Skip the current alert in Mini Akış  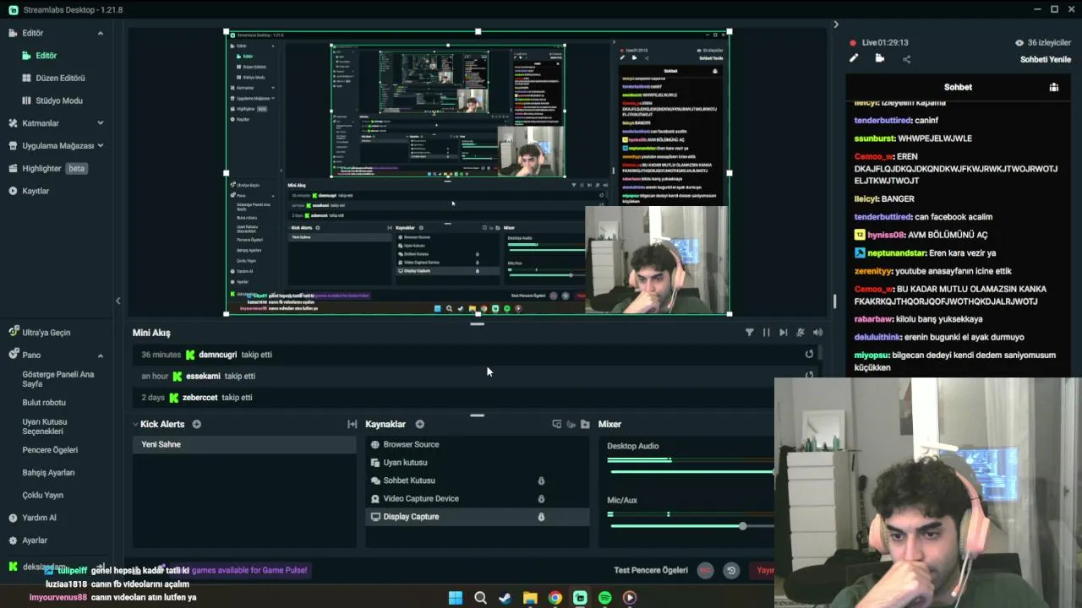coord(783,333)
